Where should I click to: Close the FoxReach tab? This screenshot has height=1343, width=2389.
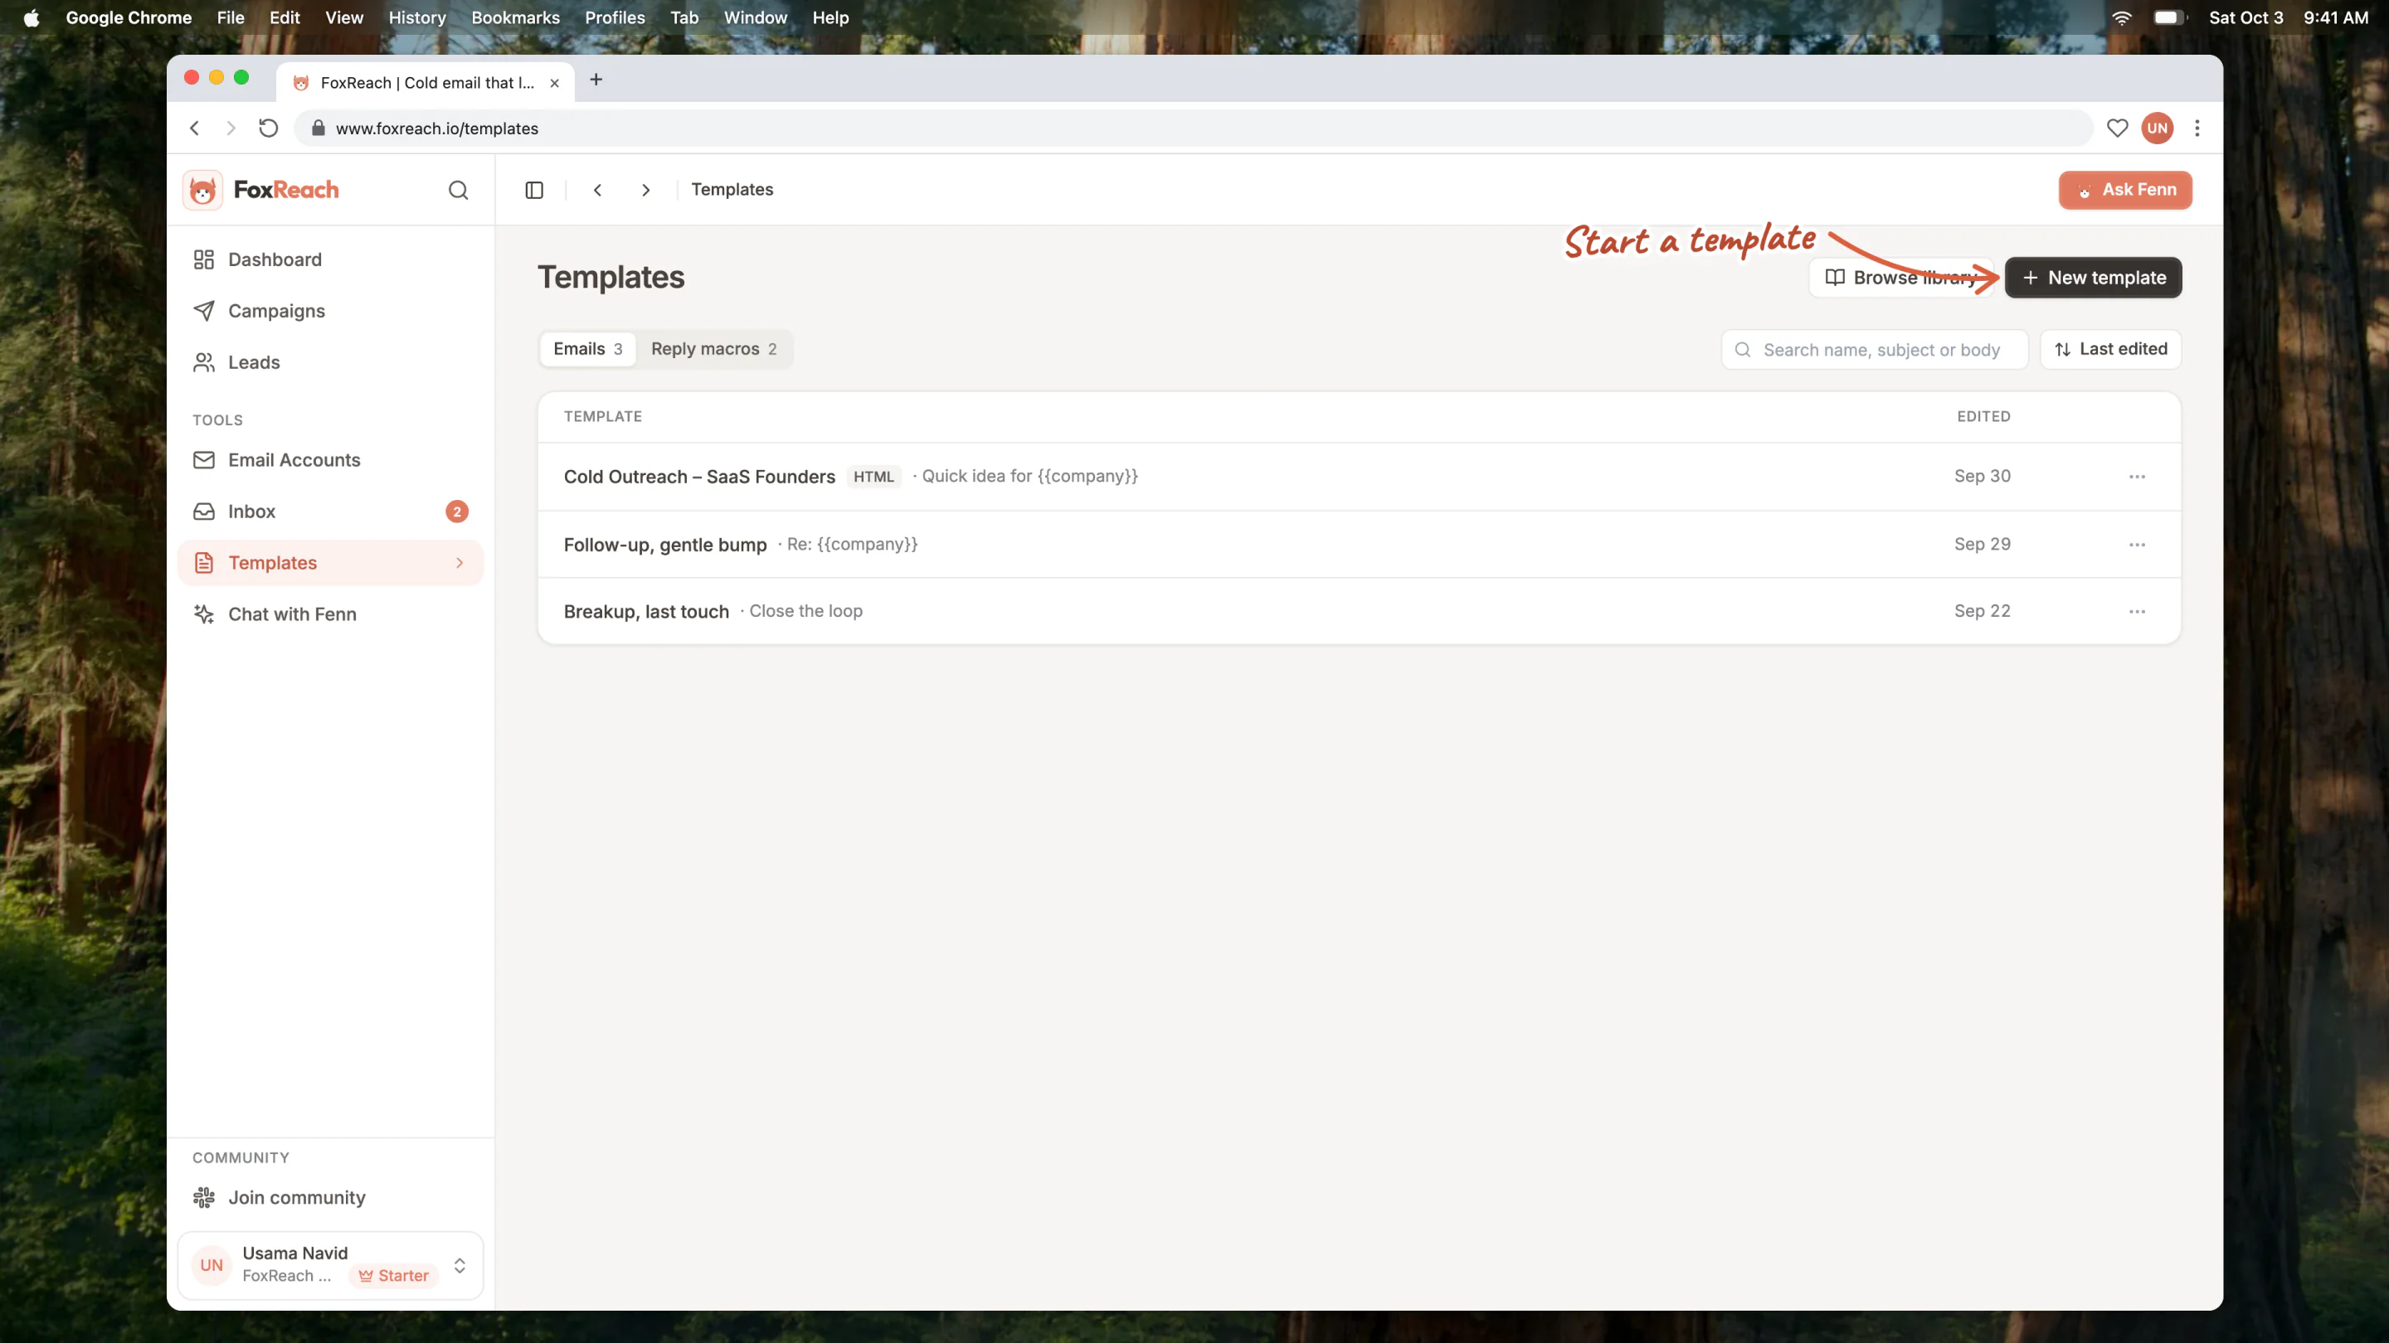(x=555, y=84)
